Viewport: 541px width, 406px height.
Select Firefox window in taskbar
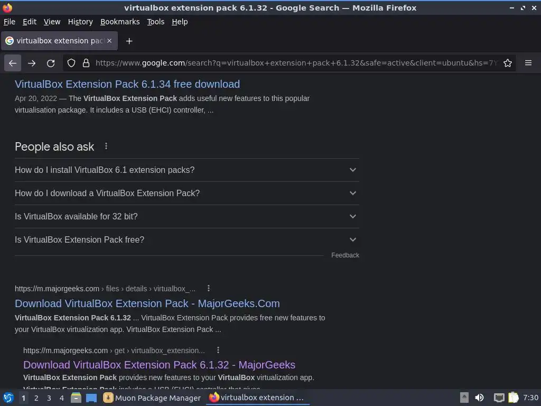pyautogui.click(x=257, y=398)
